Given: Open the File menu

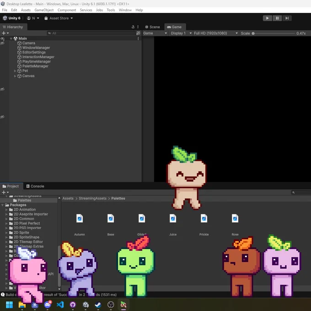Looking at the screenshot, I should click(5, 10).
